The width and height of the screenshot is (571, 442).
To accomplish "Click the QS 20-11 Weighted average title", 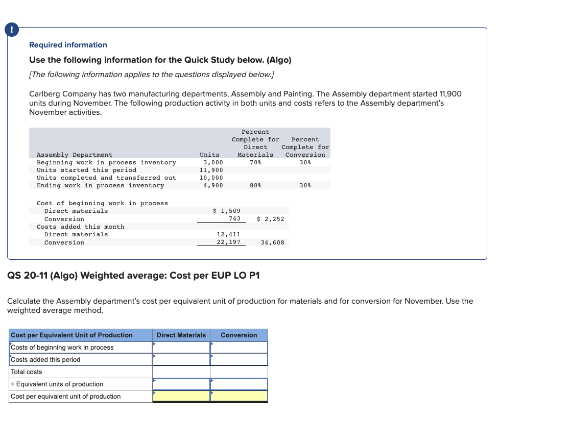I will (133, 276).
